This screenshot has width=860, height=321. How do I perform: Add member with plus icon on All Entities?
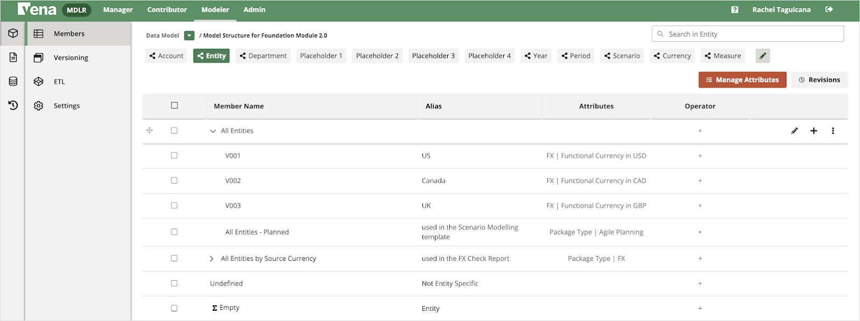814,131
